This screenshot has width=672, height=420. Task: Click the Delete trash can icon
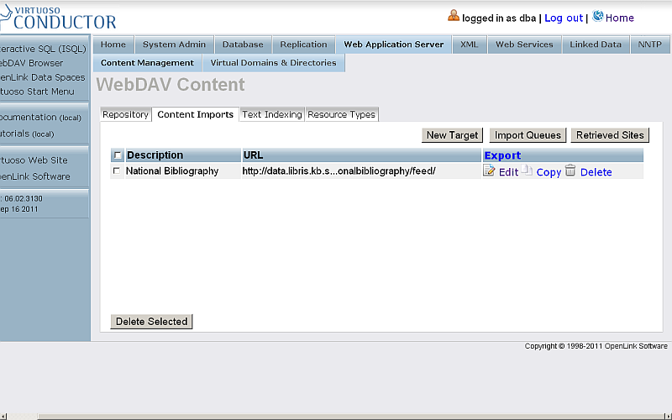[570, 171]
